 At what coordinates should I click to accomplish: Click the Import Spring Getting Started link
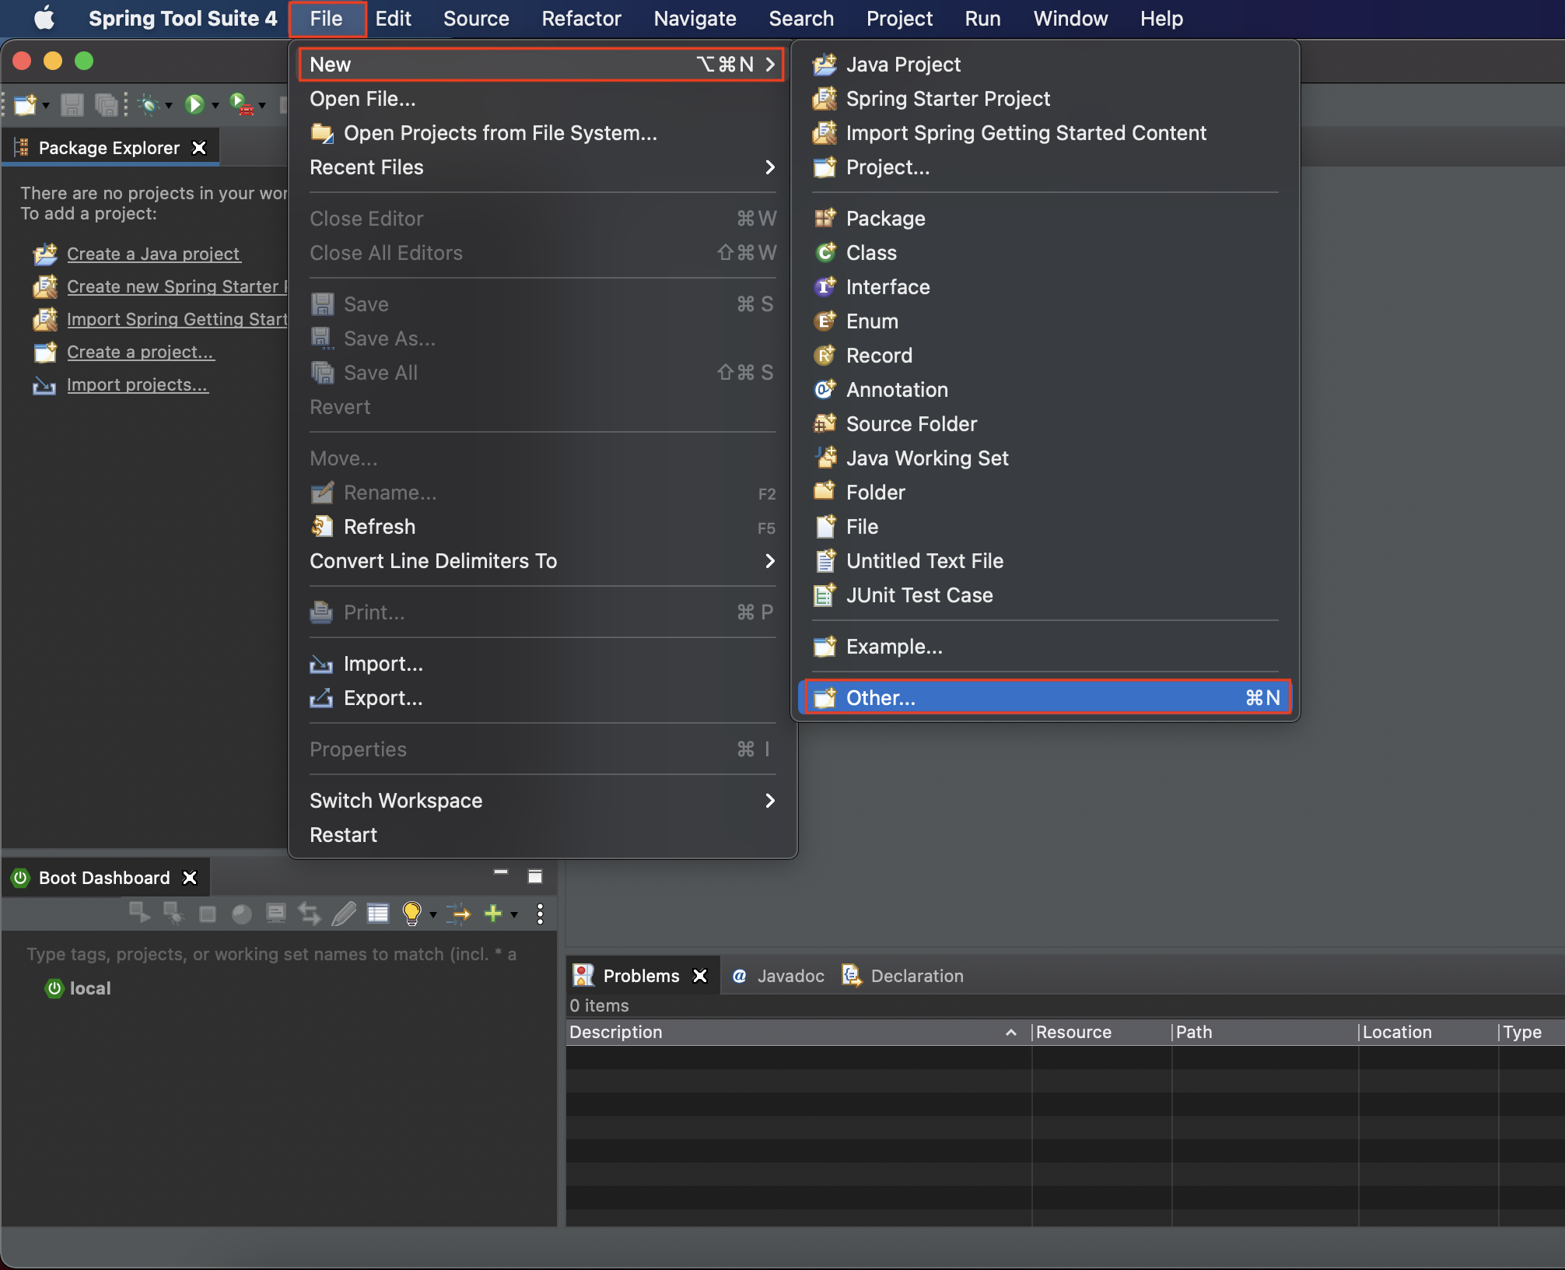pos(177,319)
